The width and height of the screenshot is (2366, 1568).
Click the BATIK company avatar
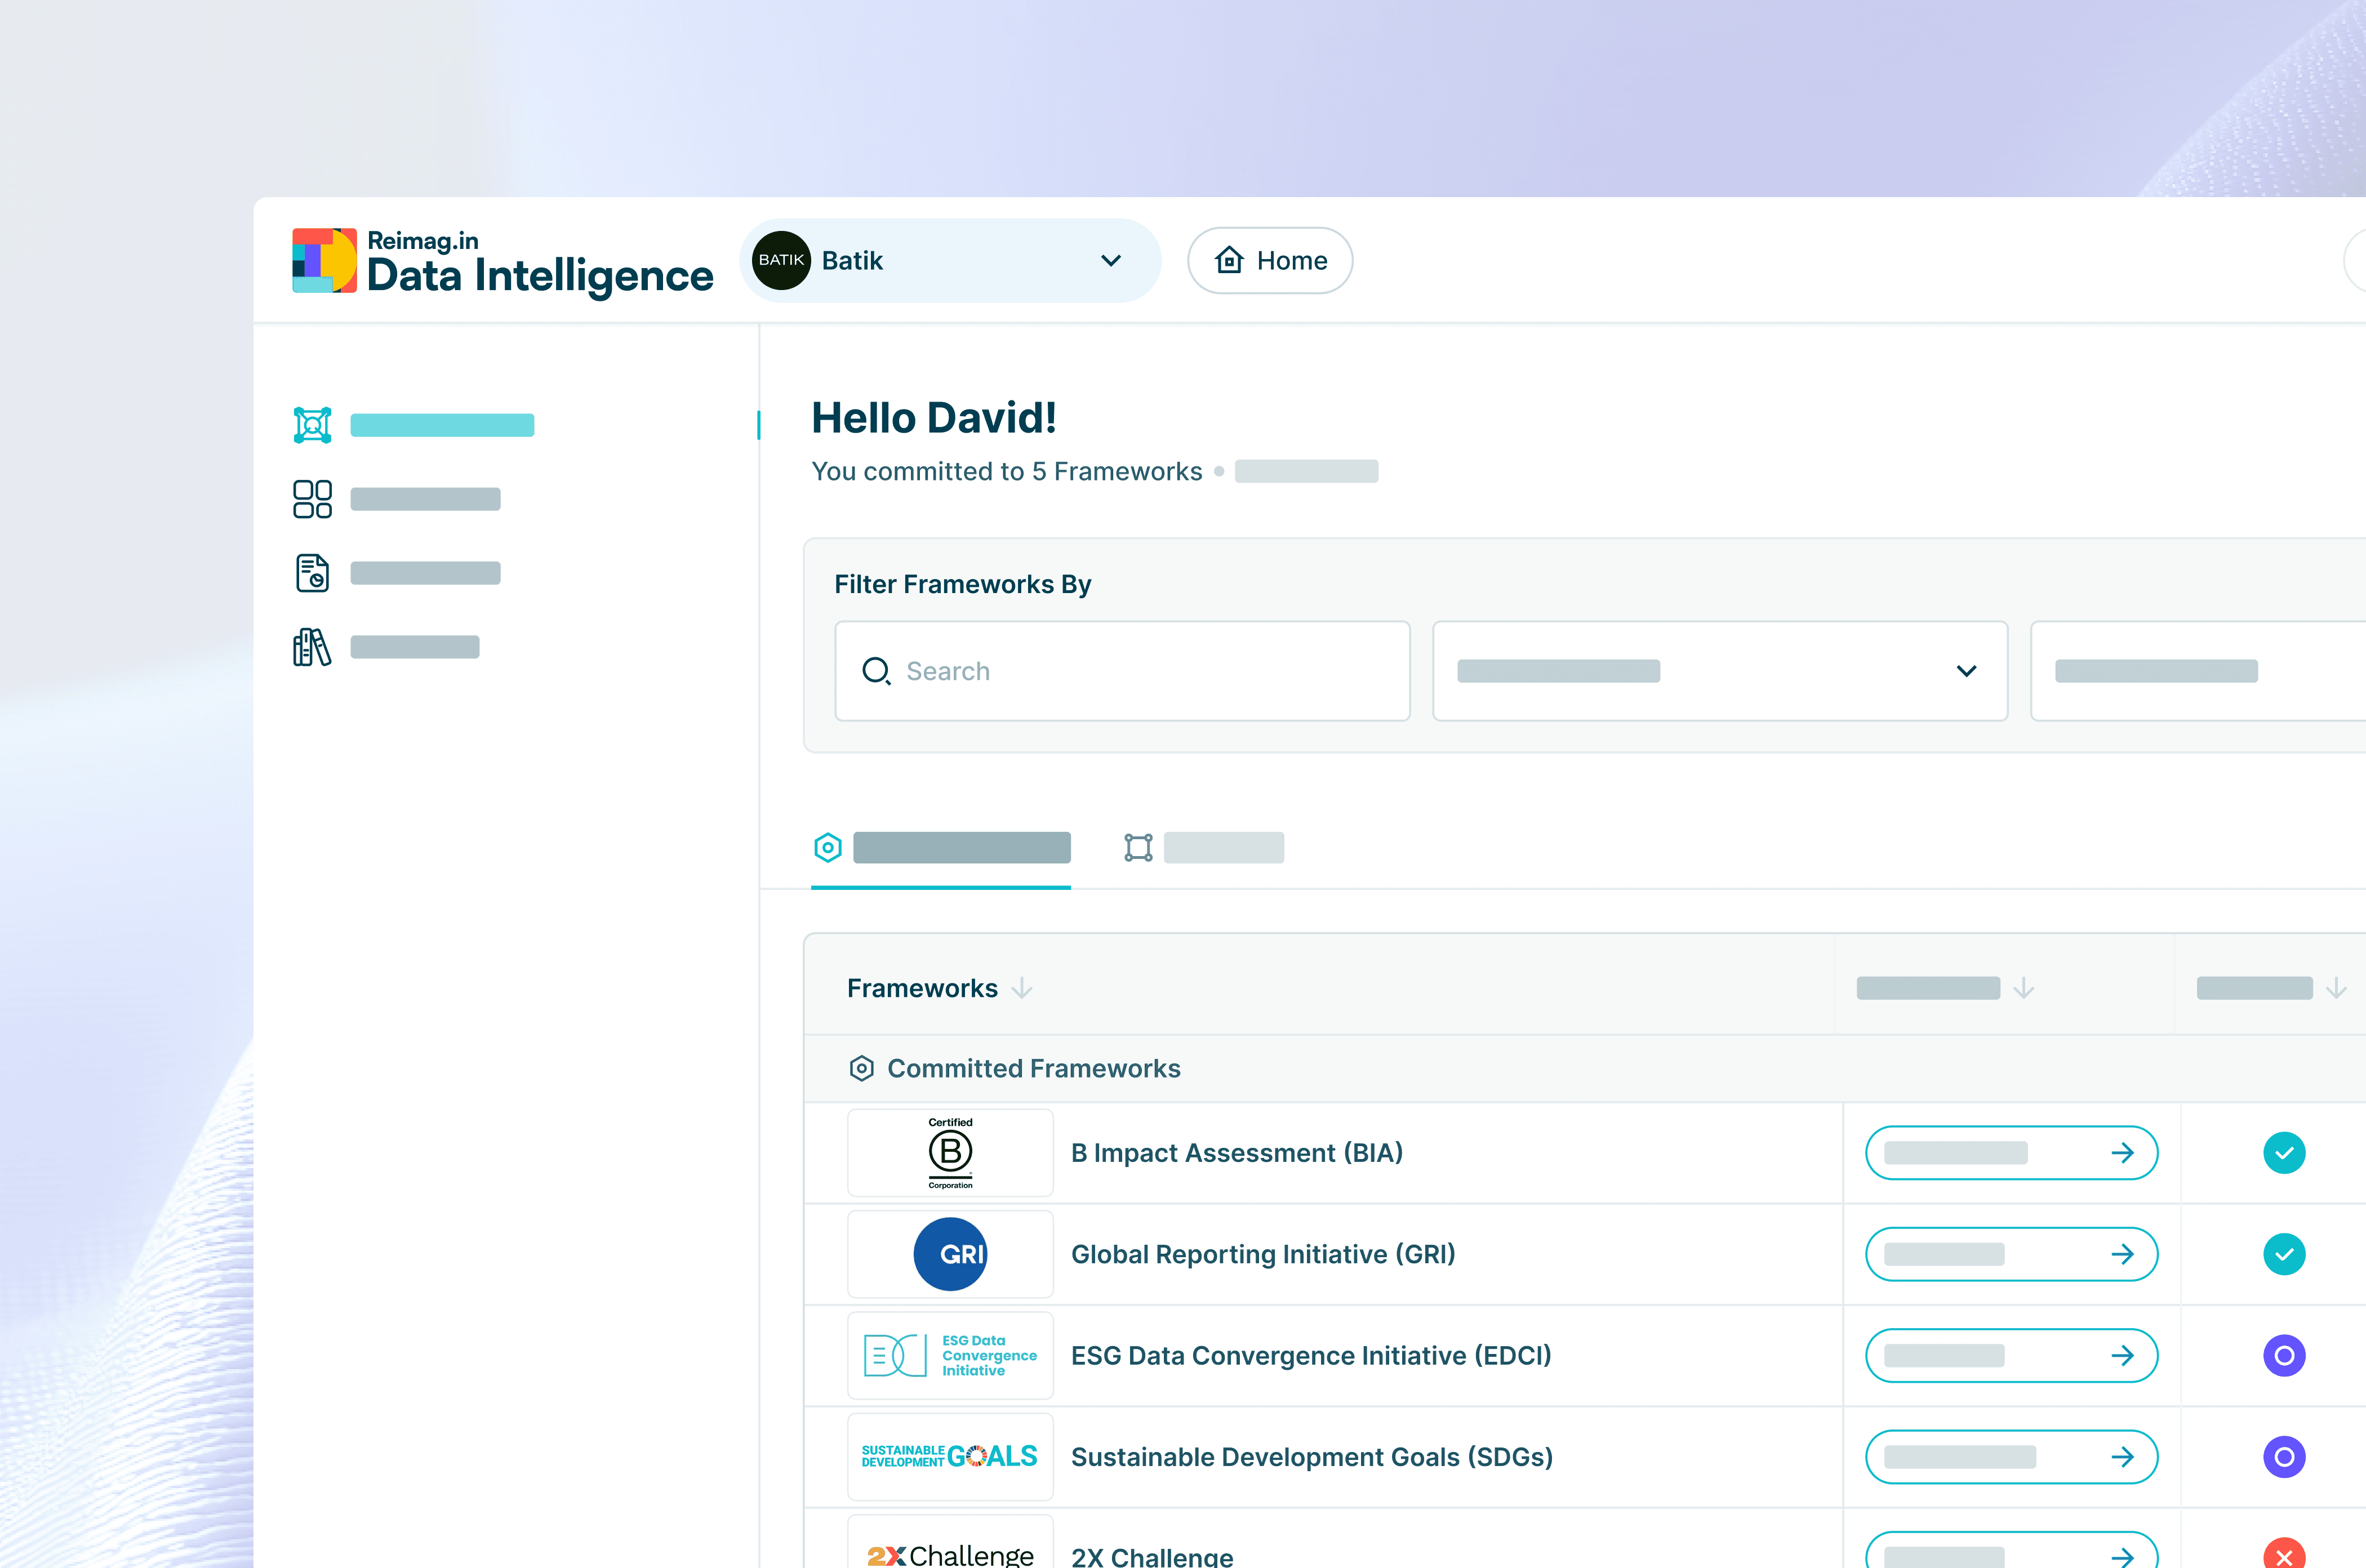780,261
